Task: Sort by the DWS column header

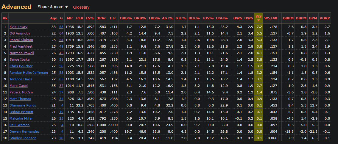Action: pyautogui.click(x=249, y=18)
